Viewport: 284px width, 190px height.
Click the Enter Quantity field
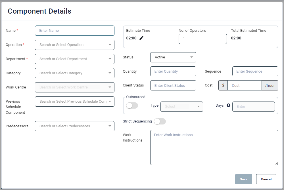(173, 71)
